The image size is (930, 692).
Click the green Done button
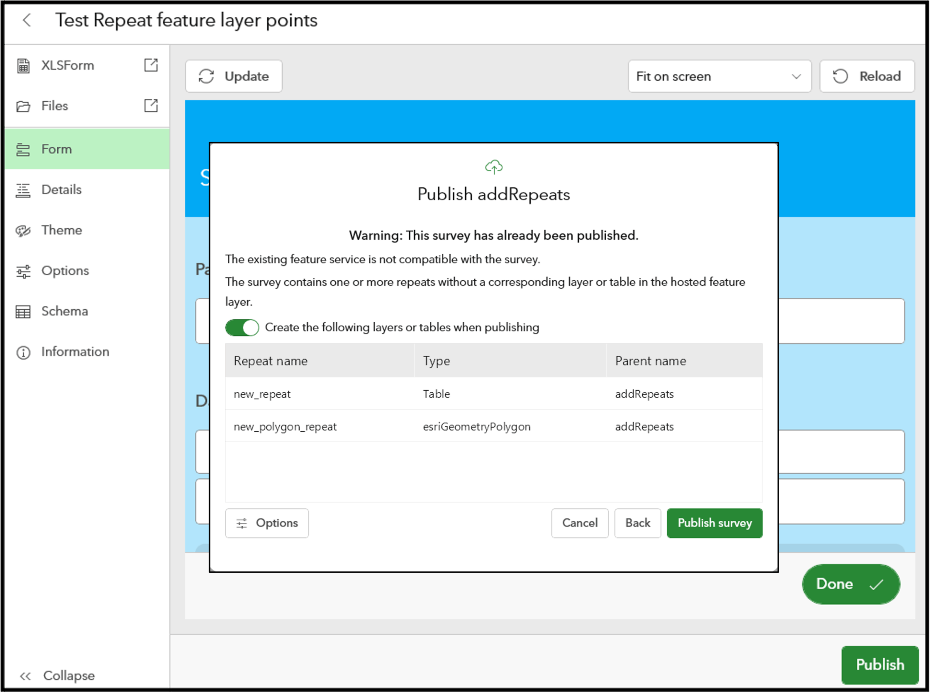point(850,584)
